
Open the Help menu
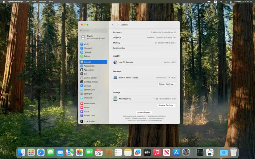pyautogui.click(x=51, y=2)
